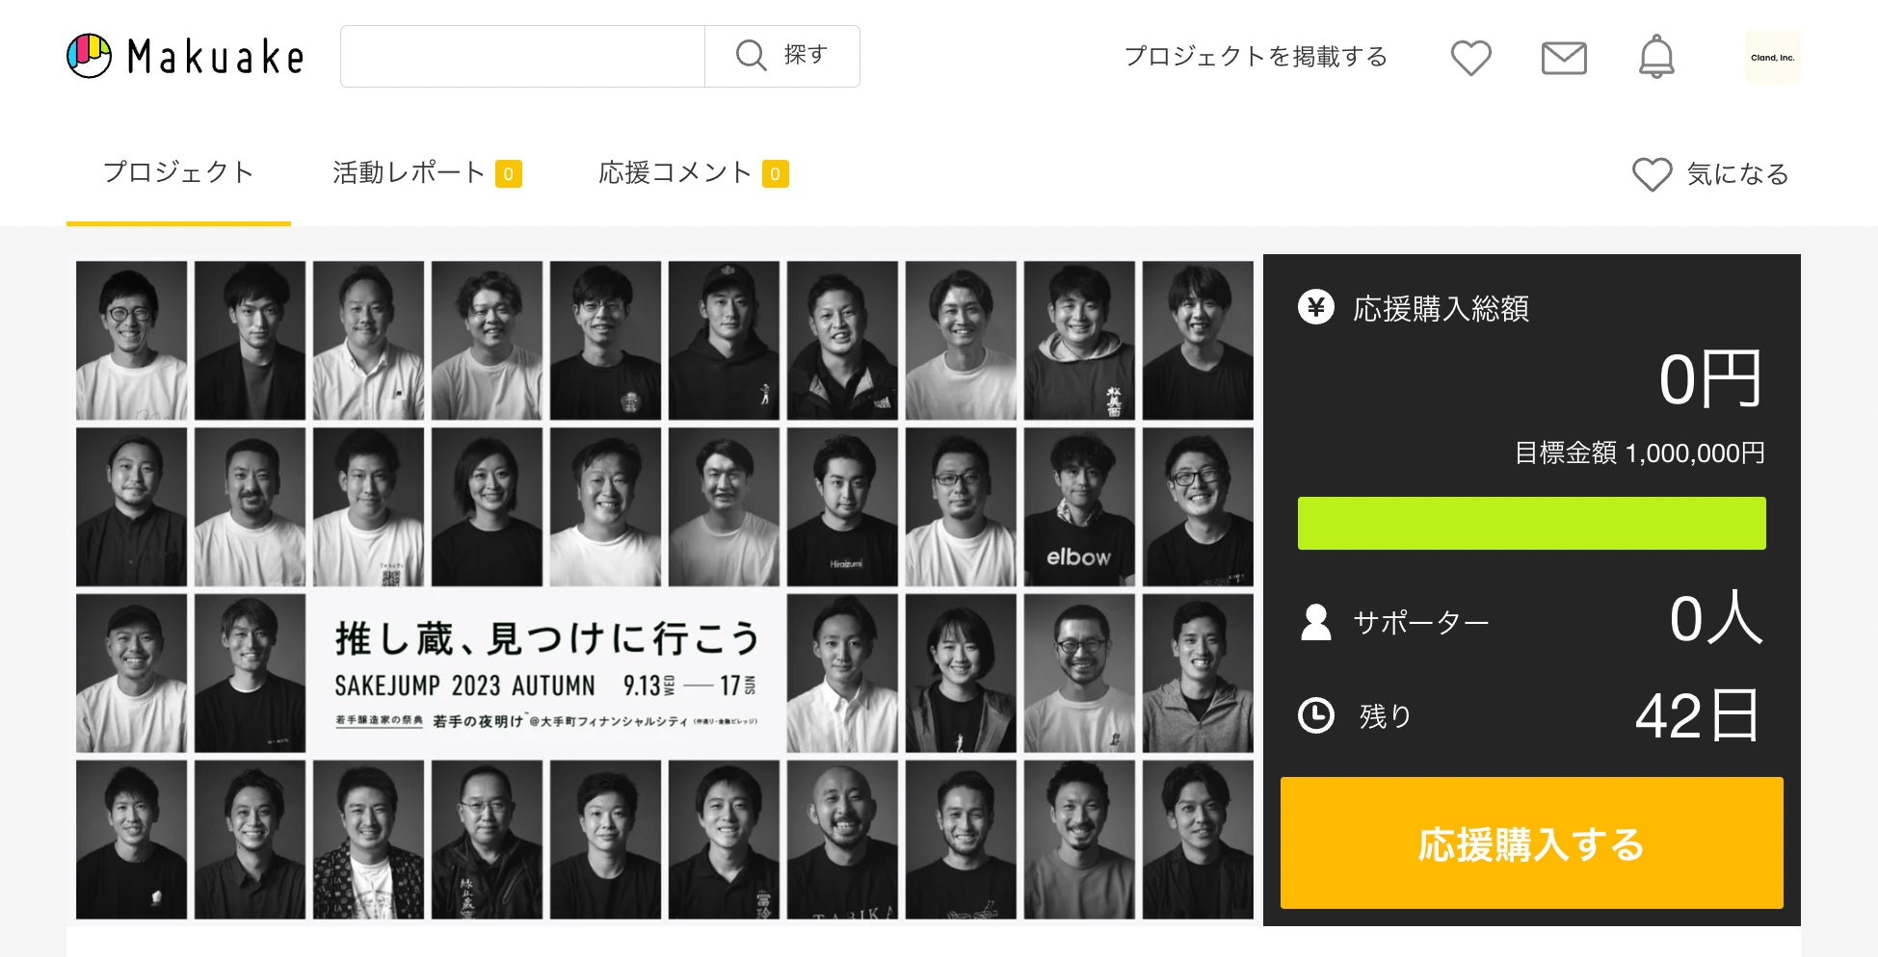Click the green funding progress bar

1531,523
